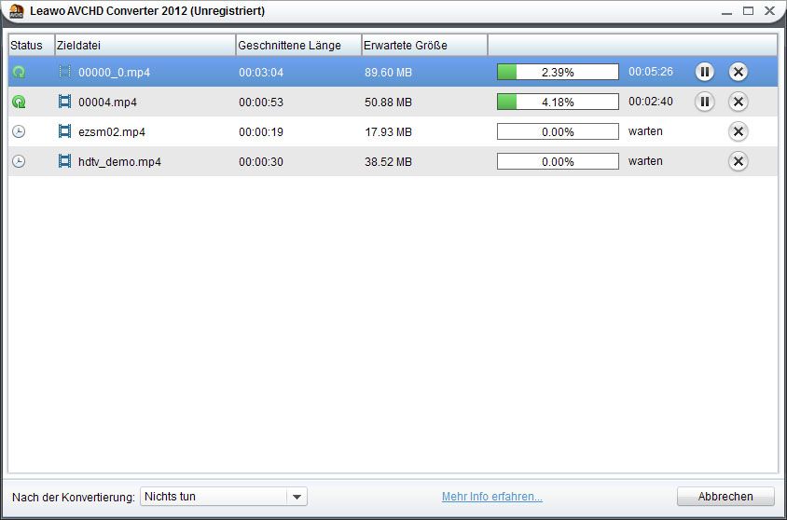The height and width of the screenshot is (520, 787).
Task: Click the Abbrechen button
Action: [x=725, y=497]
